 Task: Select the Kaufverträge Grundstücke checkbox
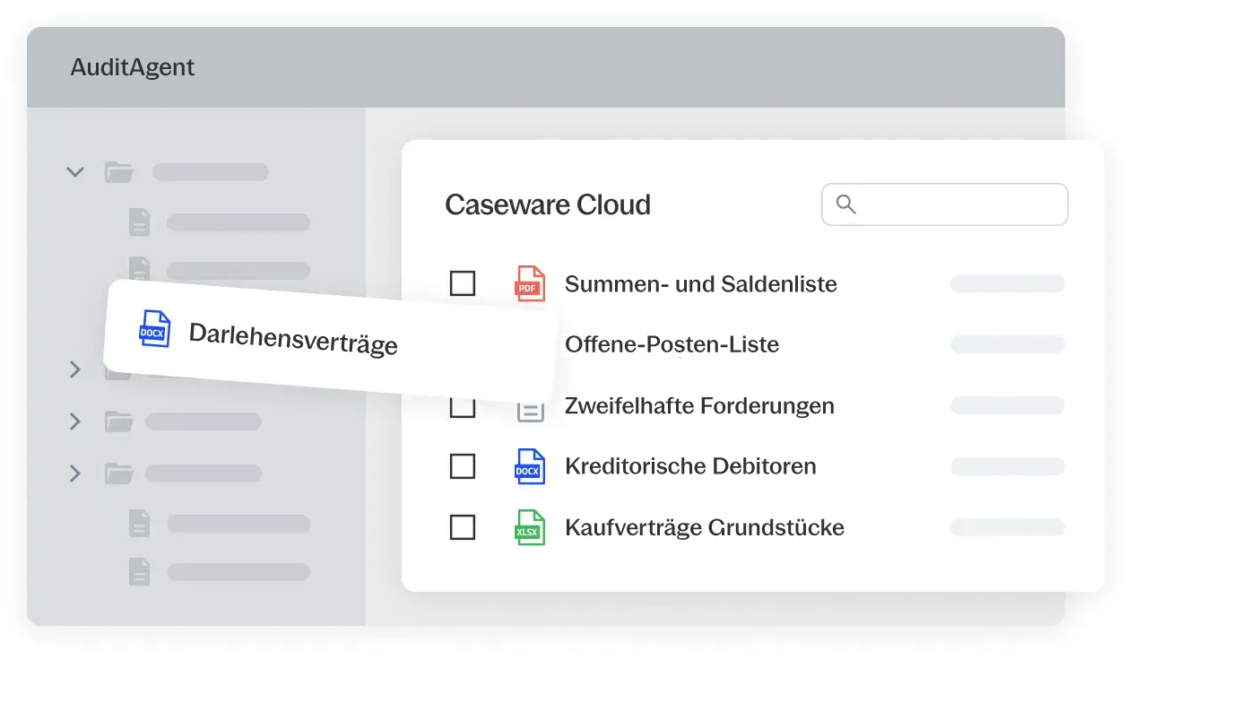[x=462, y=527]
